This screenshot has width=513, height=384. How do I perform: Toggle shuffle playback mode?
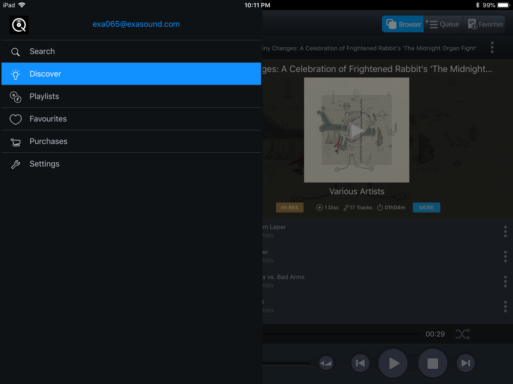point(463,334)
